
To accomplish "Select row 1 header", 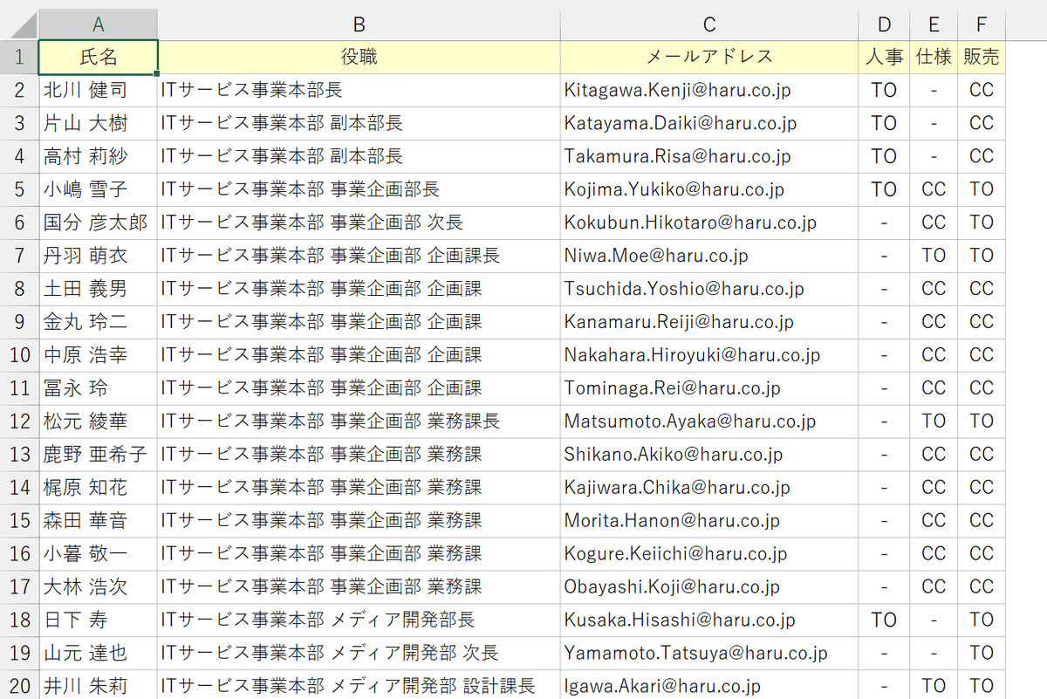I will point(19,57).
